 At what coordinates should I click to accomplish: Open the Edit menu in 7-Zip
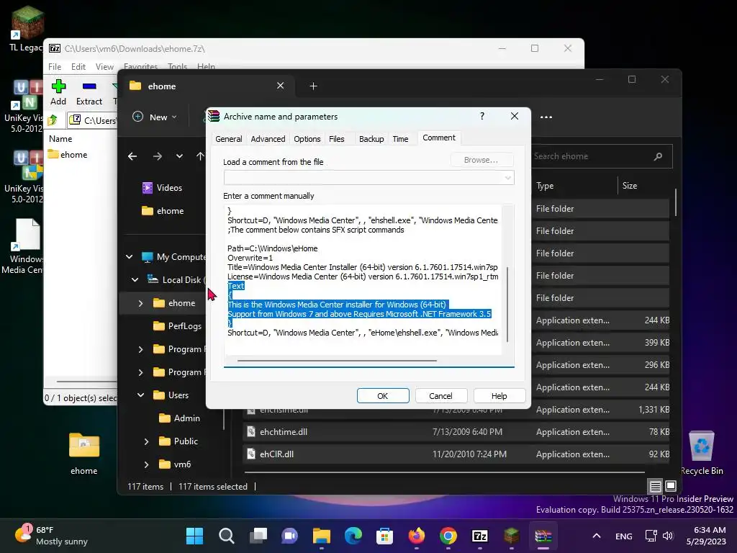78,67
